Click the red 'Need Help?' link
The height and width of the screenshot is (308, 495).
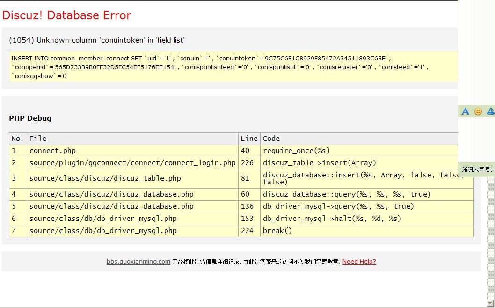(x=359, y=262)
